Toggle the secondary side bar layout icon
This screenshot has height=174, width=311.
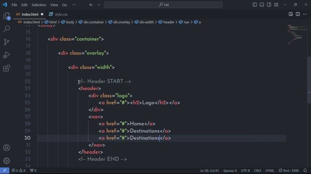[x=269, y=5]
